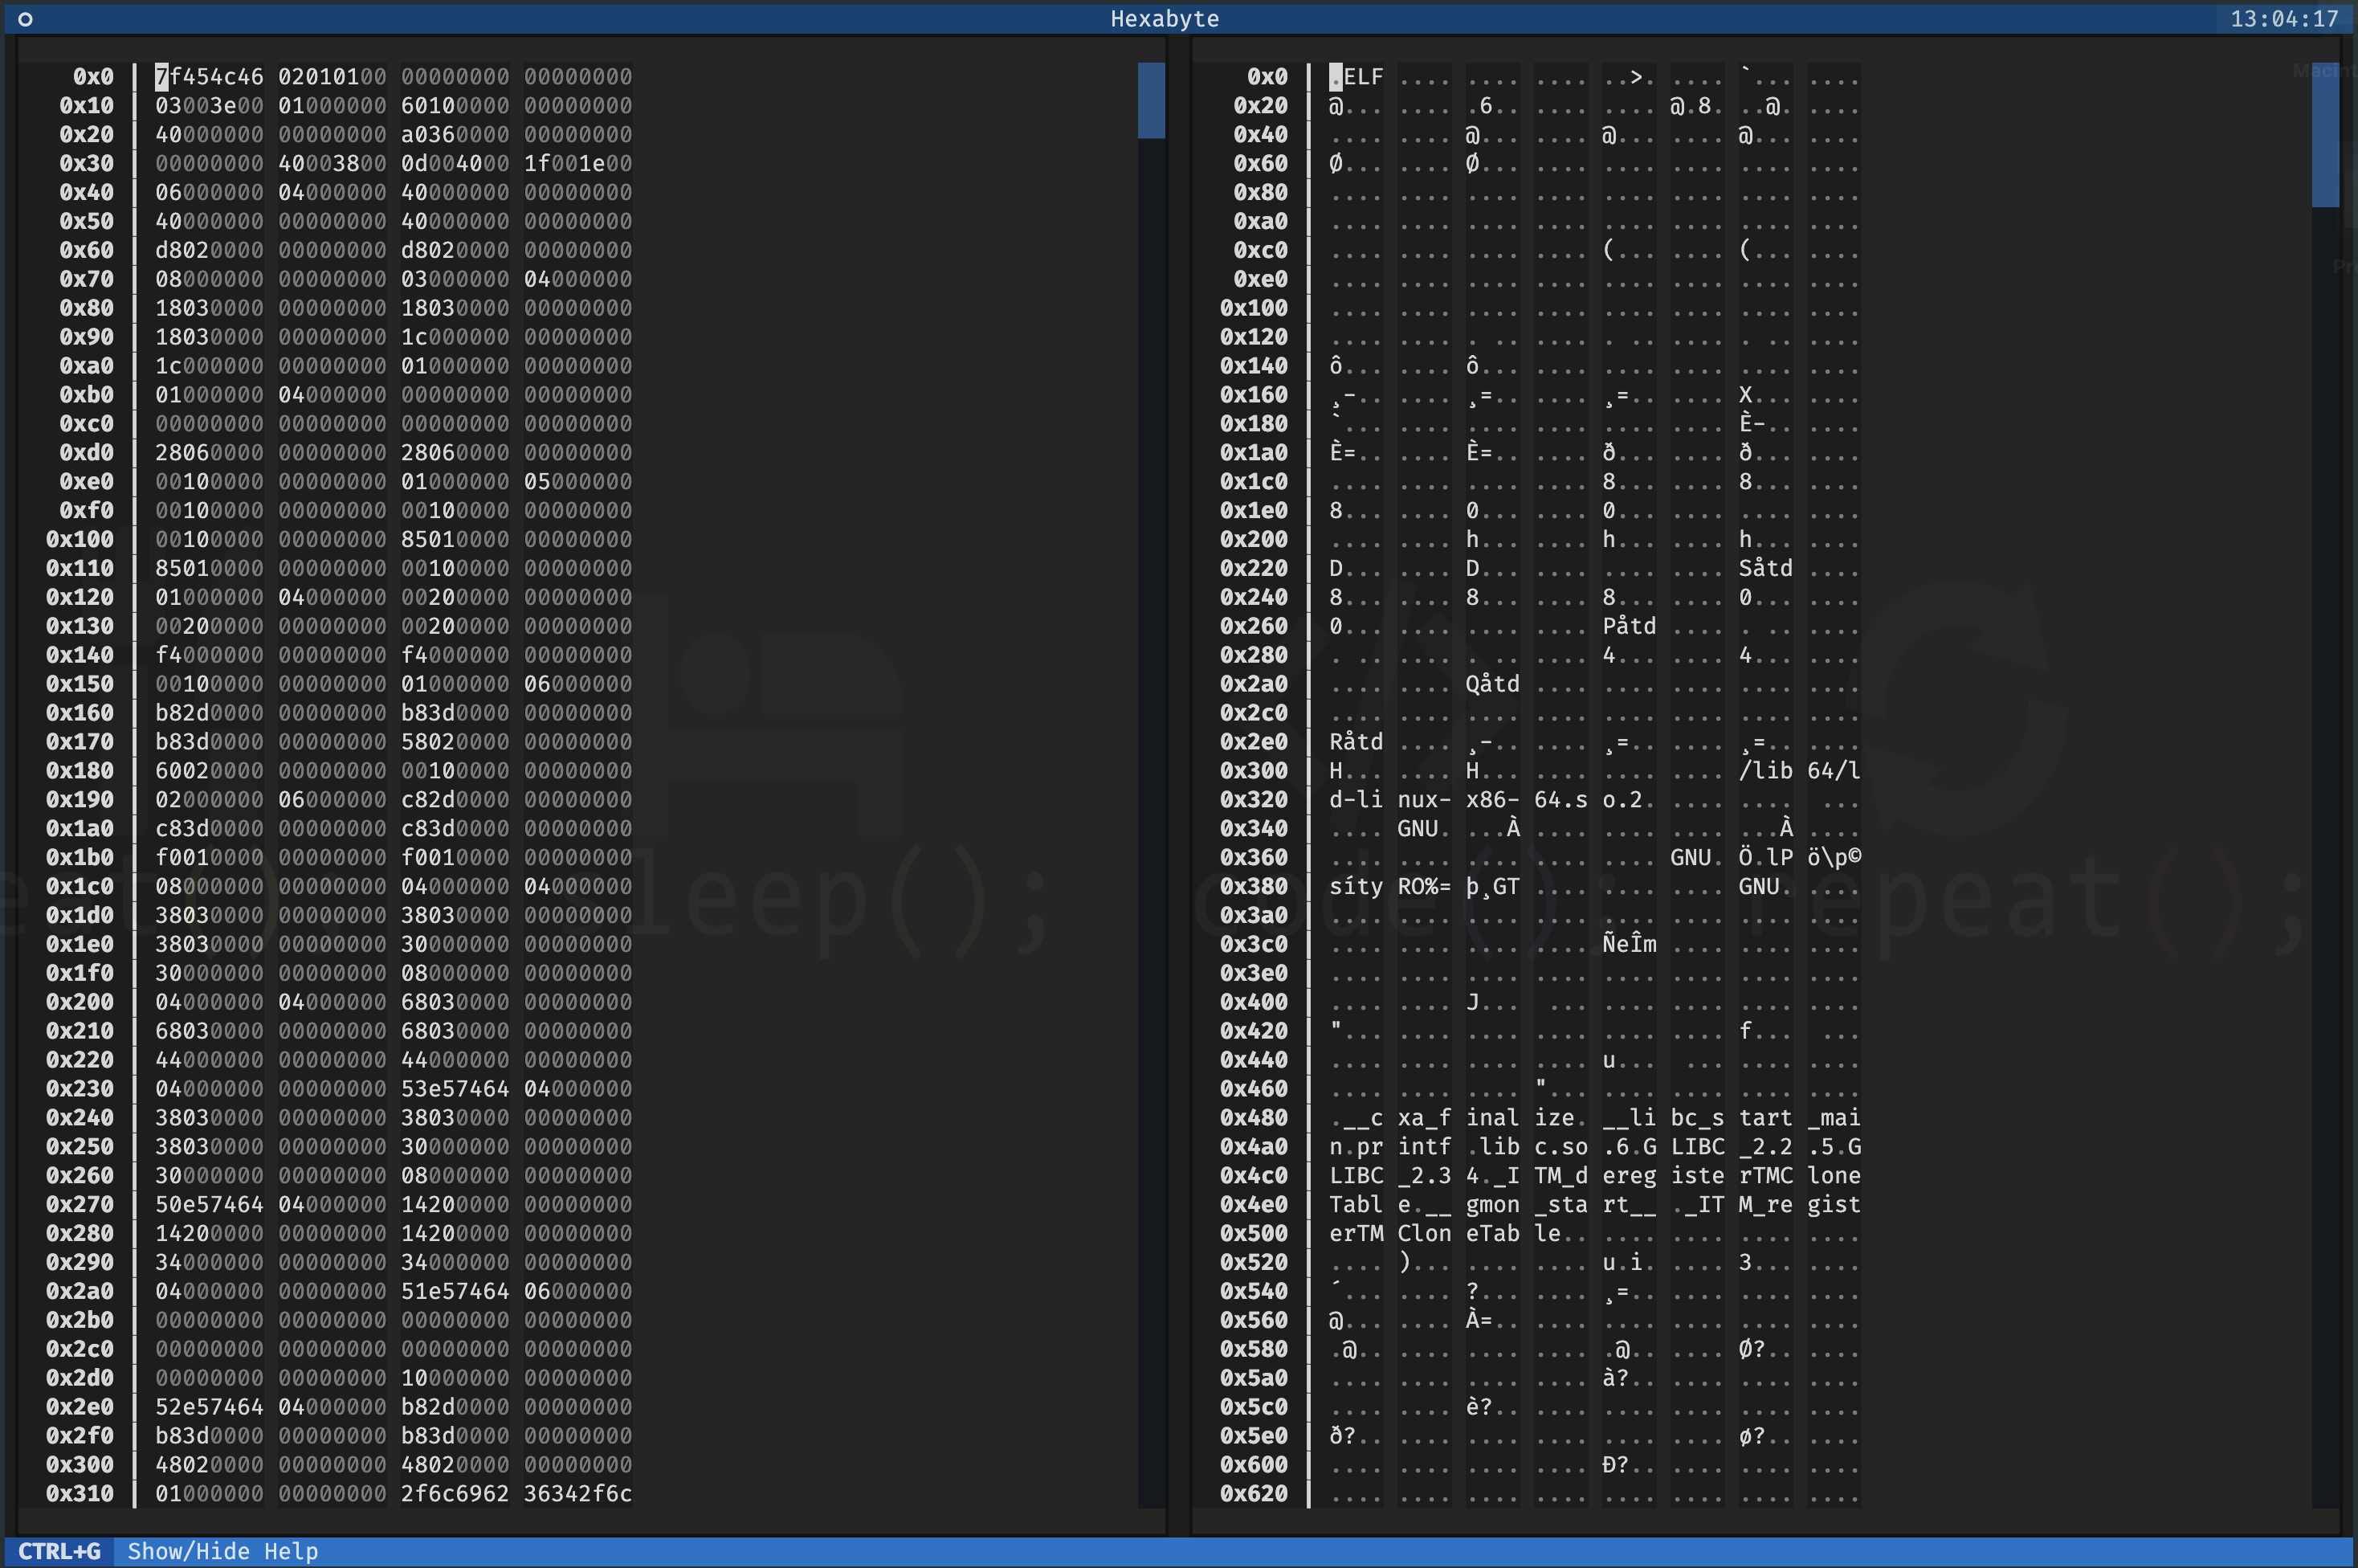Click the circle icon in the title bar

pyautogui.click(x=26, y=19)
